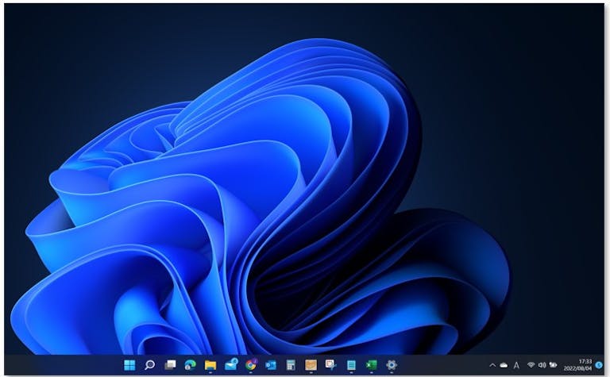Open Settings gear on taskbar
610x377 pixels.
click(x=392, y=365)
